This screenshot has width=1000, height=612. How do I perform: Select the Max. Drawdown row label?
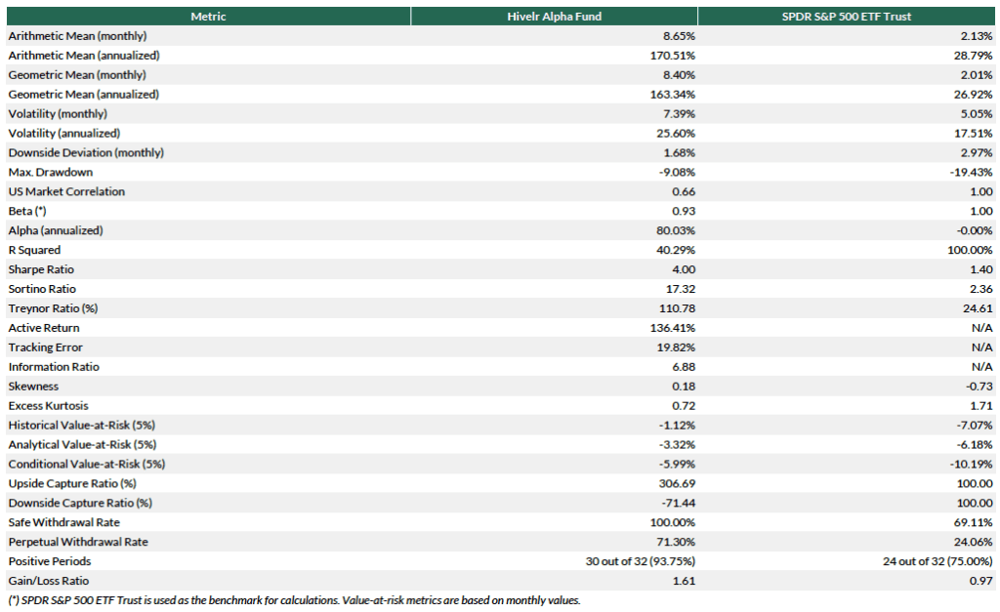click(x=51, y=172)
